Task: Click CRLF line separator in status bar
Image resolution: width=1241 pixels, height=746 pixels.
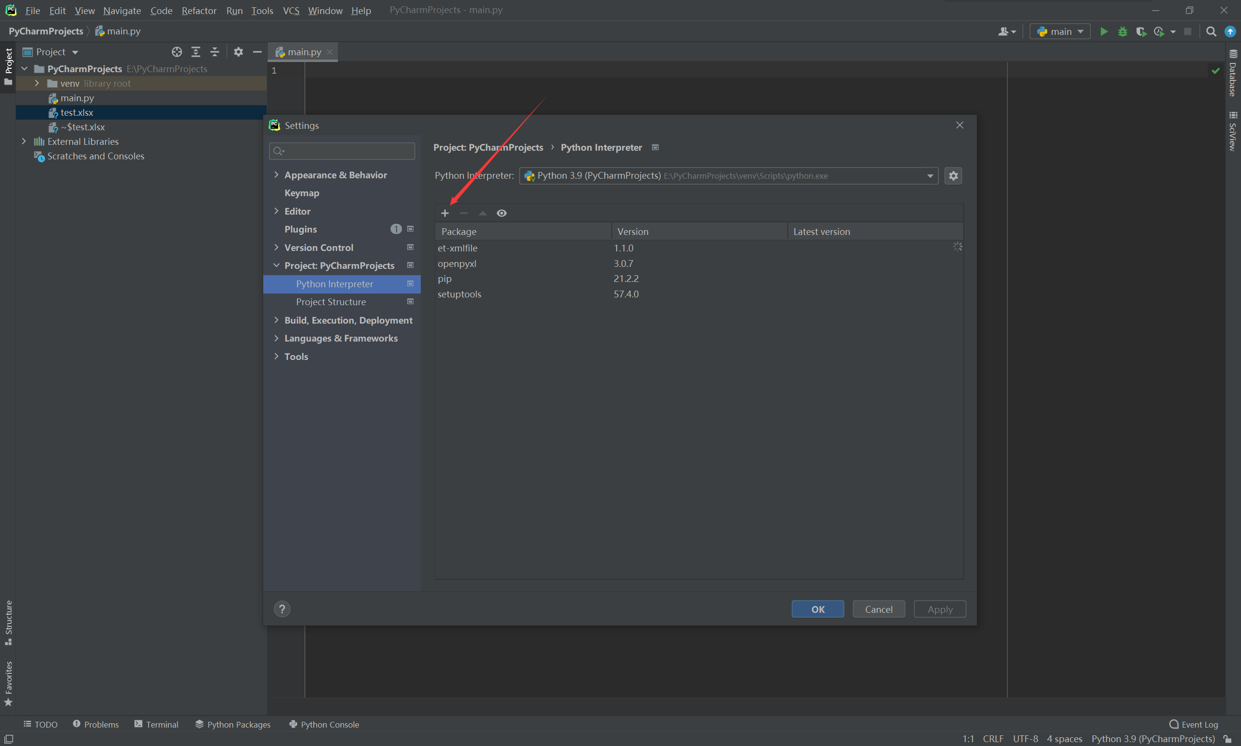Action: pyautogui.click(x=993, y=739)
